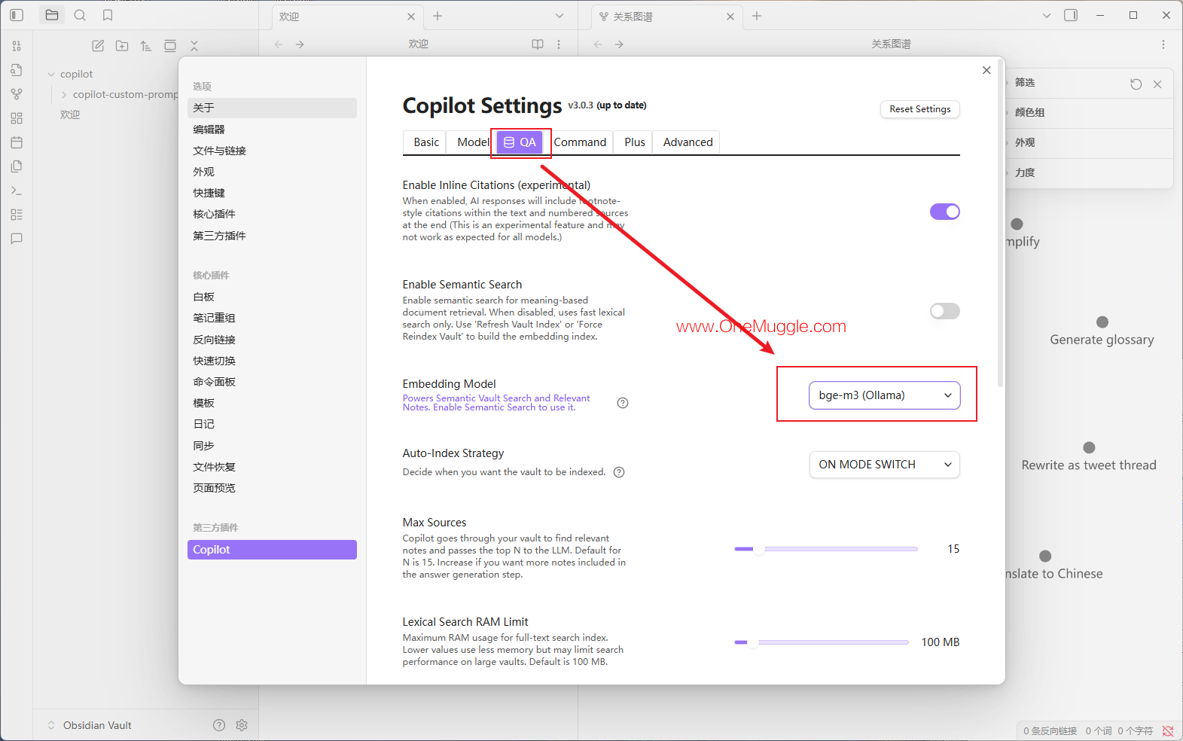Open Obsidian Vault switcher

[89, 725]
